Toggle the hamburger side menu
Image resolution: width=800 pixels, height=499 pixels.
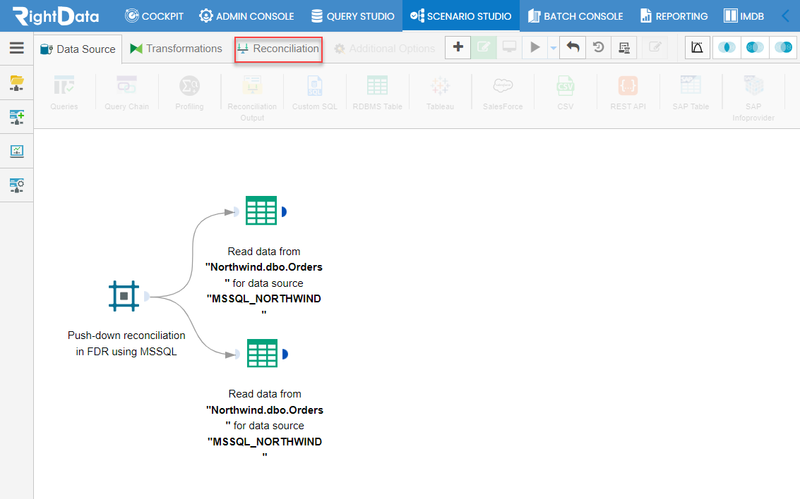(x=16, y=48)
